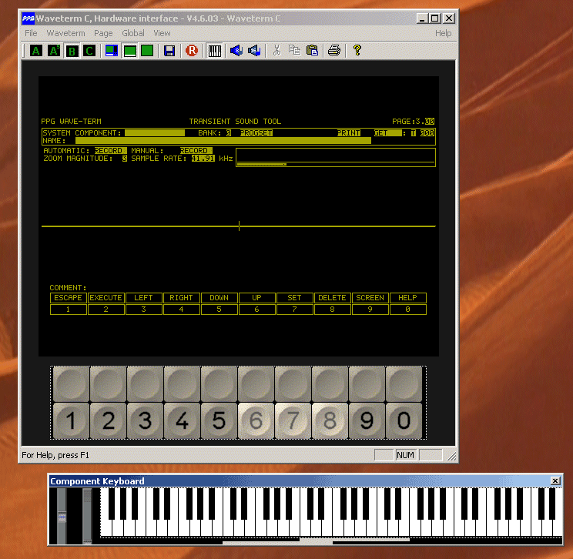Screen dimensions: 573x559
Task: Click the PROGSET field
Action: 256,133
